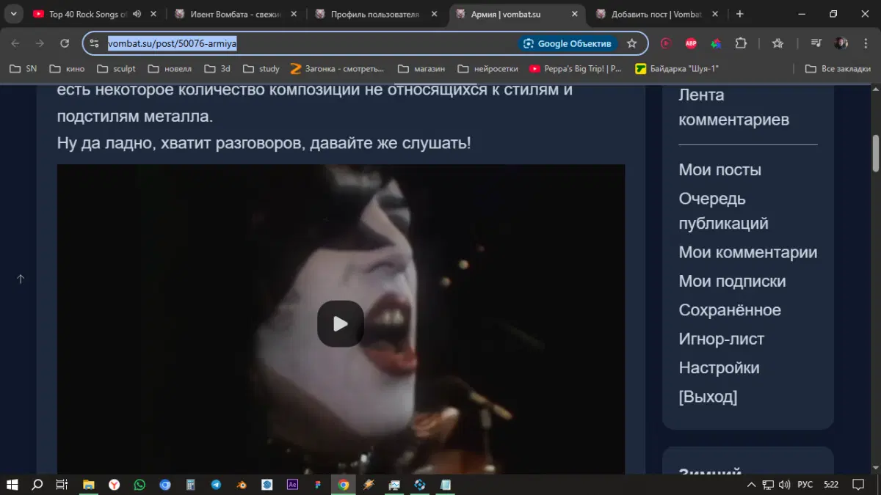Open the media controls icon in the toolbar

coord(816,43)
